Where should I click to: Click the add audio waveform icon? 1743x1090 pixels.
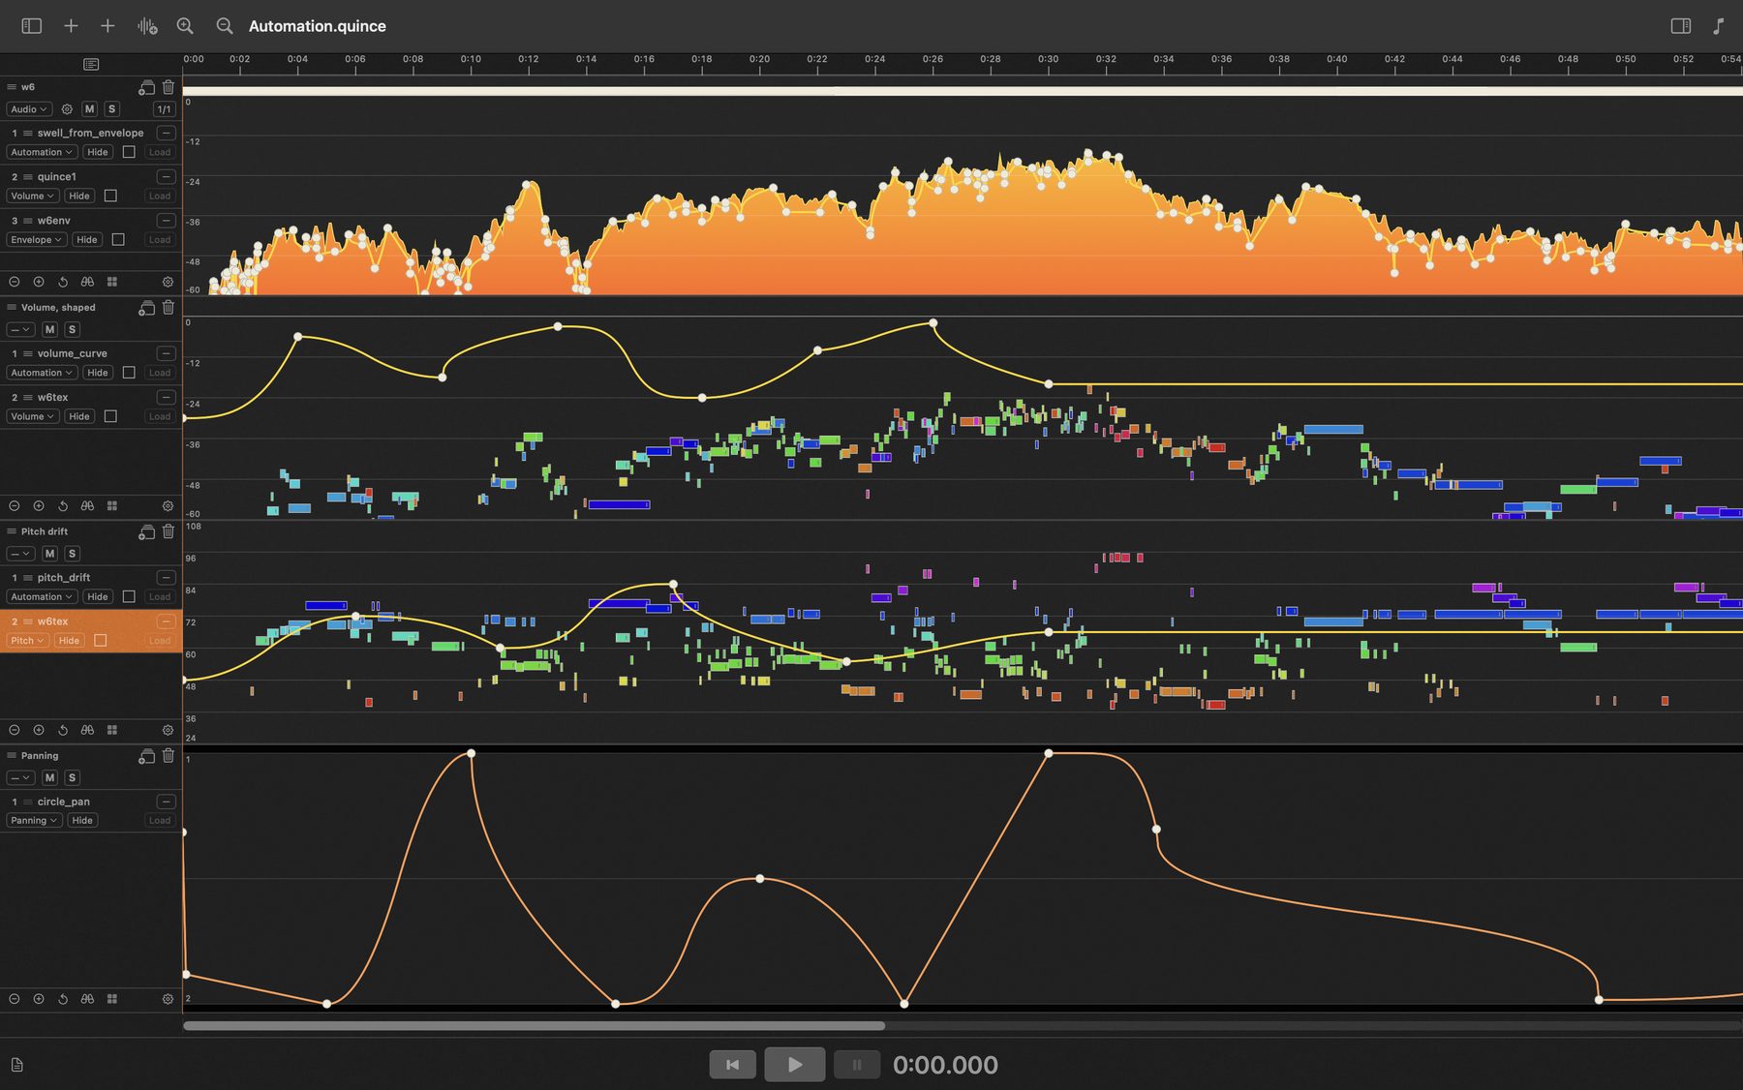(147, 26)
